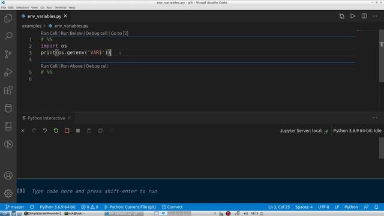Click Undo in Python Interactive toolbar
This screenshot has width=384, height=216.
pyautogui.click(x=45, y=131)
